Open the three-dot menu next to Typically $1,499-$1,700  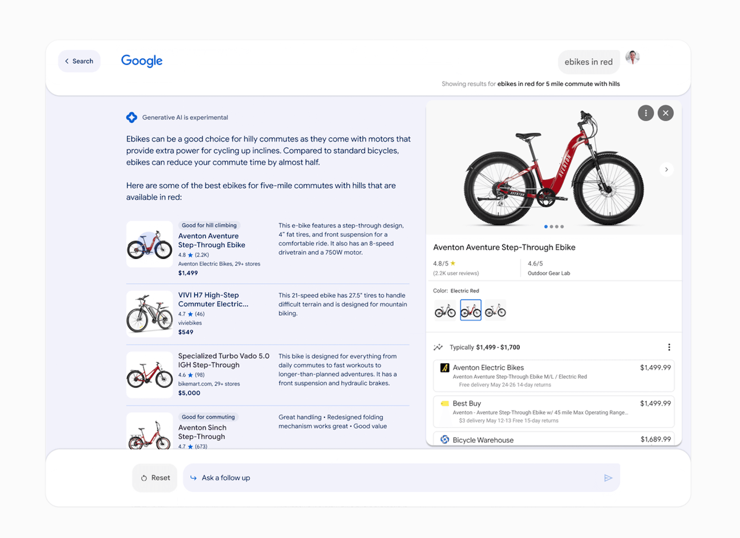pyautogui.click(x=669, y=347)
